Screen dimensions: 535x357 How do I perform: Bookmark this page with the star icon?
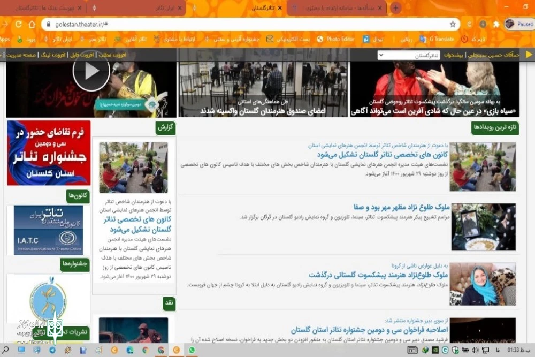coord(453,24)
